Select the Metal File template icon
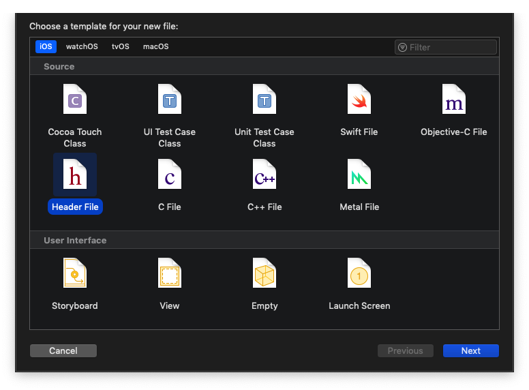The image size is (529, 390). tap(359, 175)
